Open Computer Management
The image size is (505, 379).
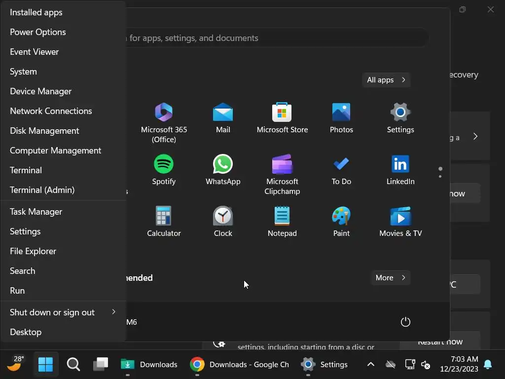(63, 150)
